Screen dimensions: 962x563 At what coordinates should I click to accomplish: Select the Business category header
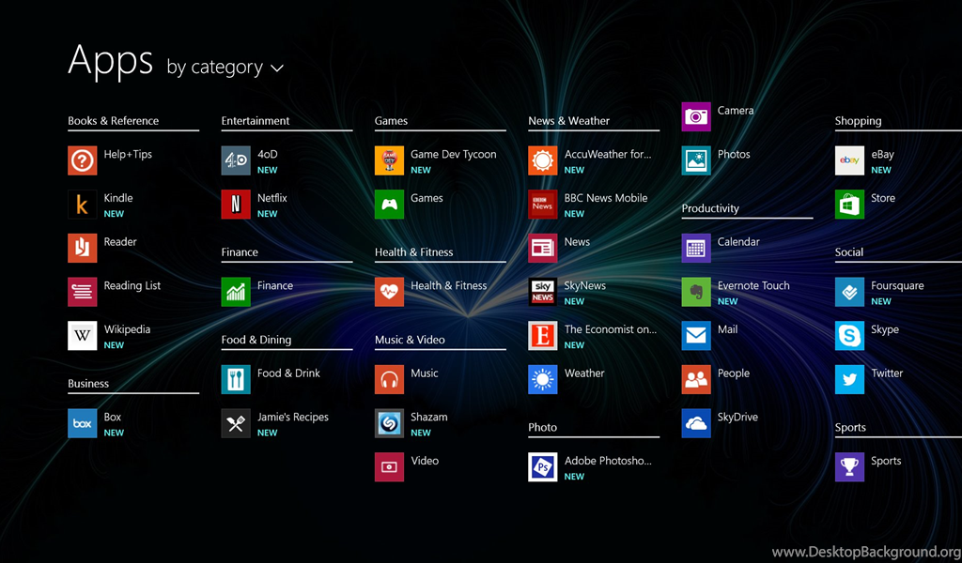coord(88,384)
